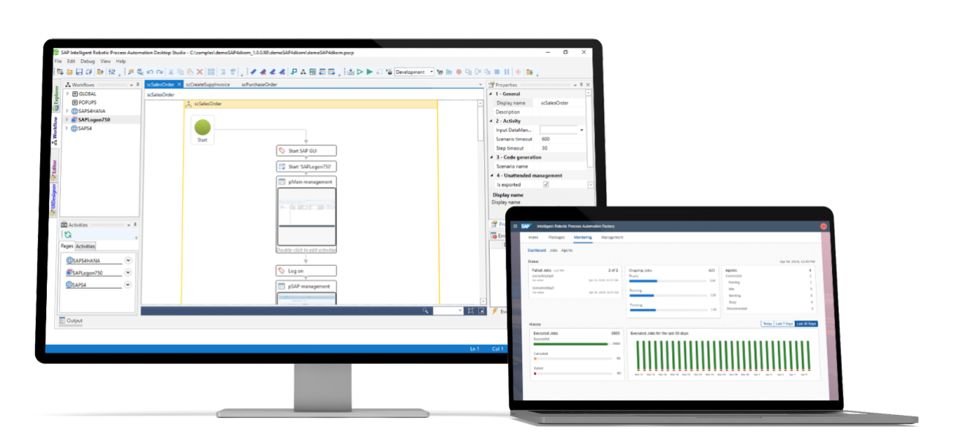
Task: Expand the SAPS4HANA tree node
Action: point(67,111)
